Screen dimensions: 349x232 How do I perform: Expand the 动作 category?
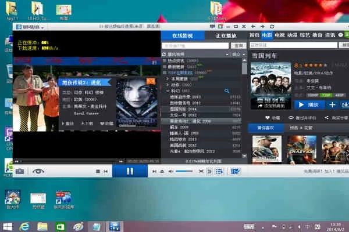168,85
